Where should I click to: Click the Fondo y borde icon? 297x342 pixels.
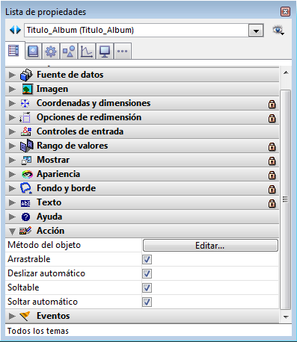pyautogui.click(x=26, y=188)
